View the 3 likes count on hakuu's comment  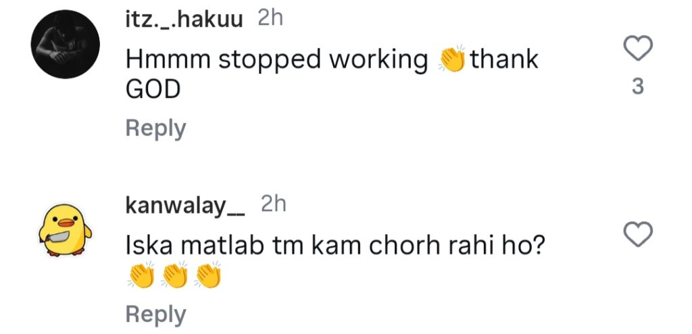pos(638,87)
